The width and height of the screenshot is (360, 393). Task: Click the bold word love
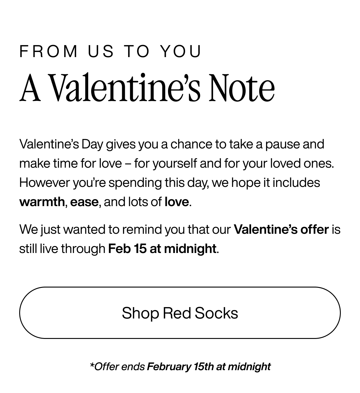pos(177,202)
